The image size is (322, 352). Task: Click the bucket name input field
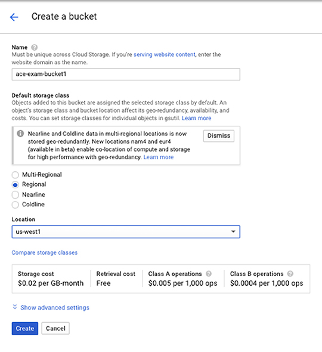point(126,75)
